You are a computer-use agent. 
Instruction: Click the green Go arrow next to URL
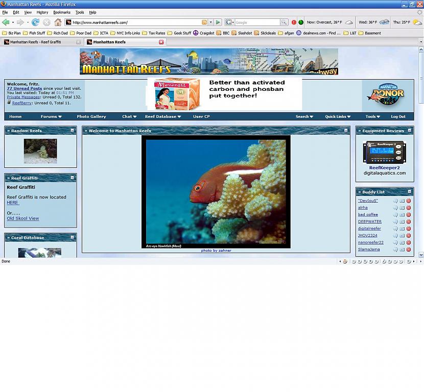click(x=218, y=22)
